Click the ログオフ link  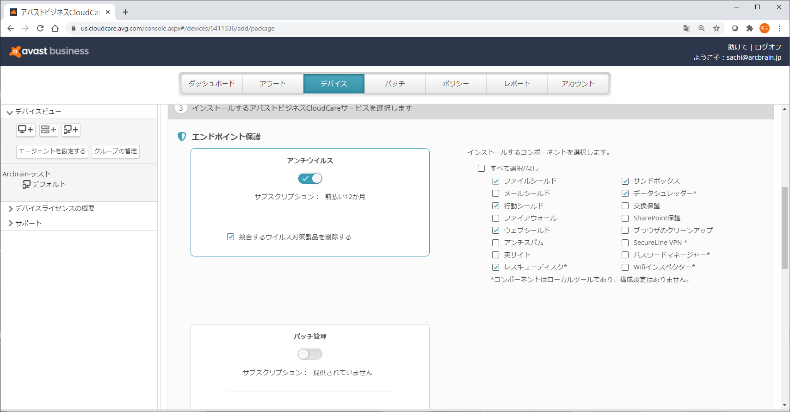coord(768,47)
